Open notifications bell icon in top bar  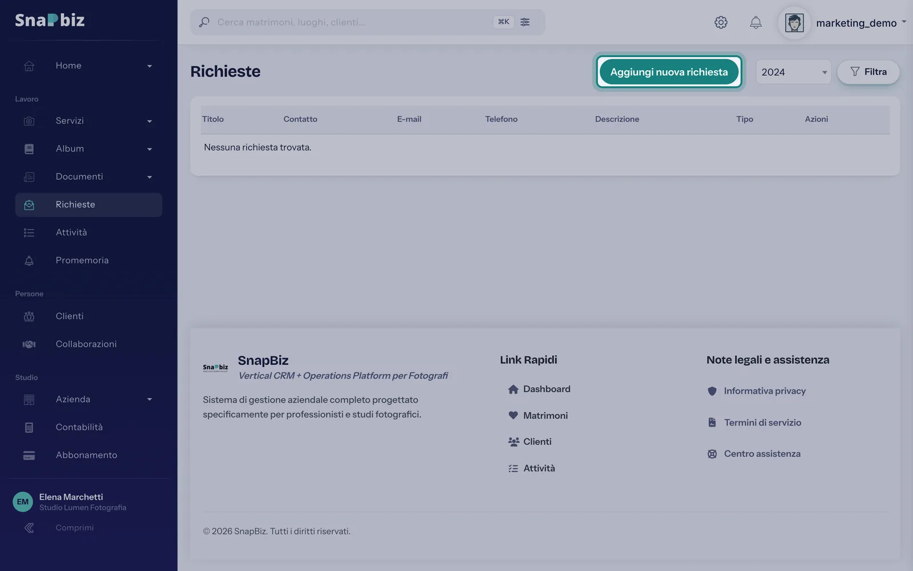tap(756, 22)
